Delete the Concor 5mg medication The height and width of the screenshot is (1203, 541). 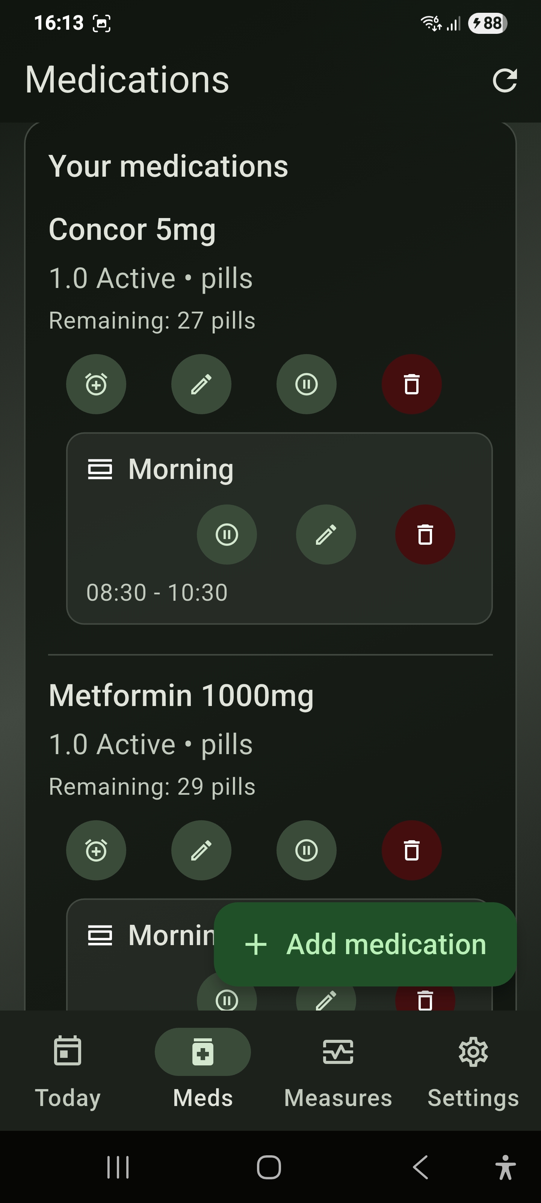click(x=411, y=384)
